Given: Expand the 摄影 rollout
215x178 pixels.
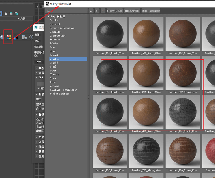Looking at the screenshot, I should point(37,156).
